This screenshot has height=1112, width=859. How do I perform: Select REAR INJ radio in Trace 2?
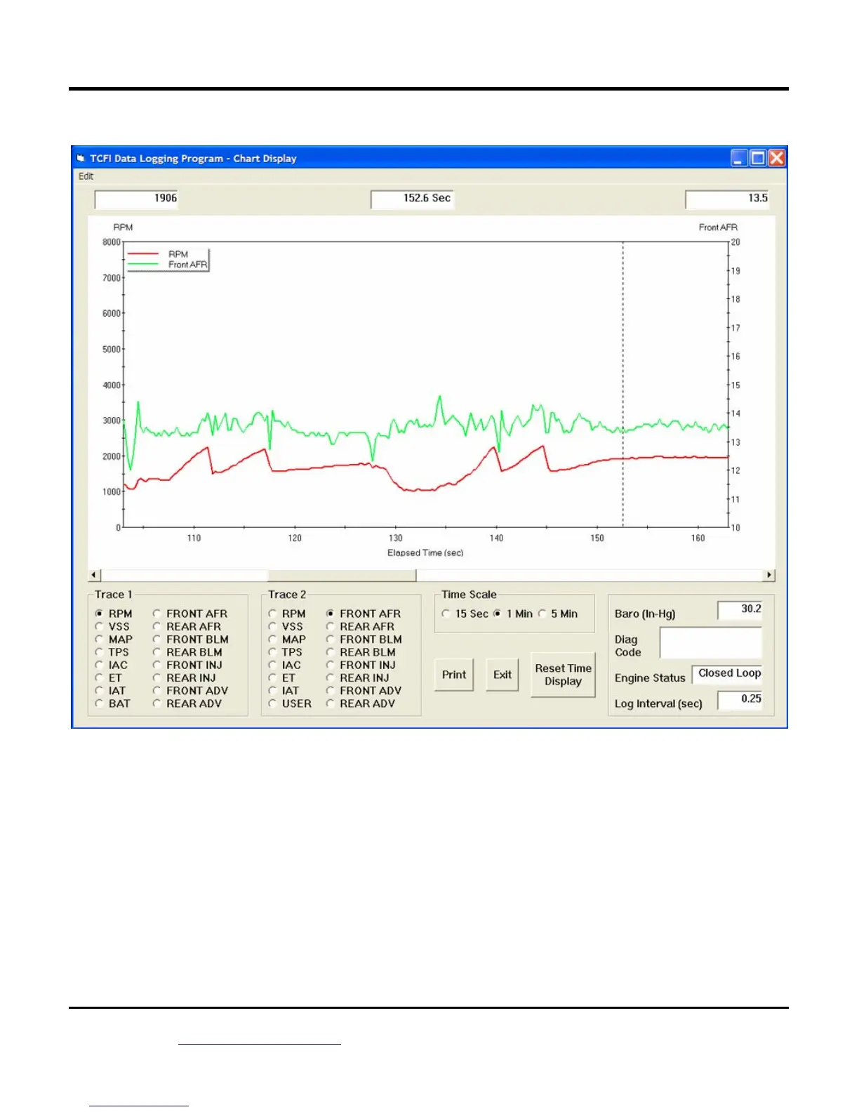330,678
